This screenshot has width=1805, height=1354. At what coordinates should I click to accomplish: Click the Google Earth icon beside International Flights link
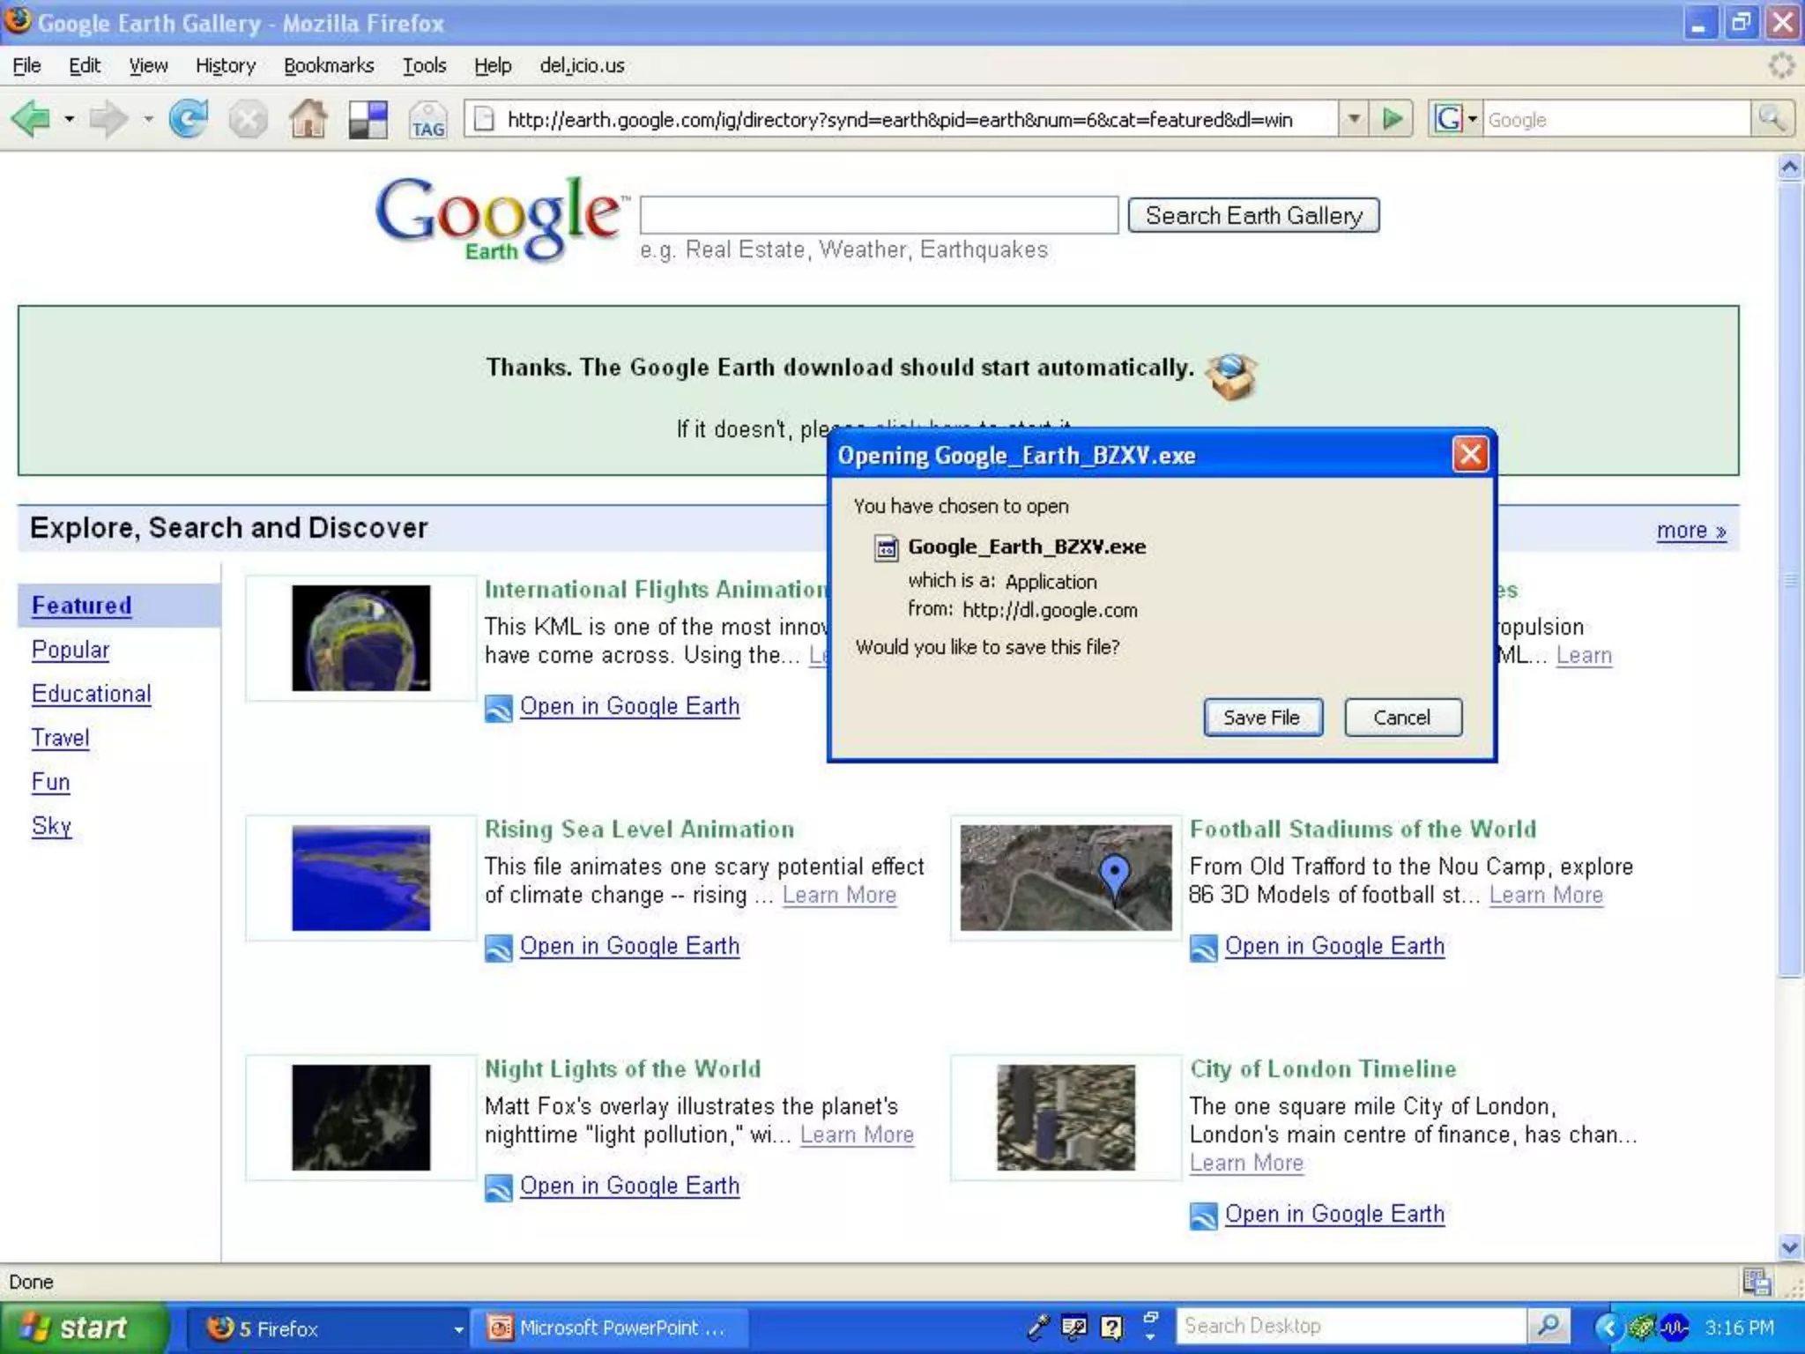pyautogui.click(x=499, y=708)
